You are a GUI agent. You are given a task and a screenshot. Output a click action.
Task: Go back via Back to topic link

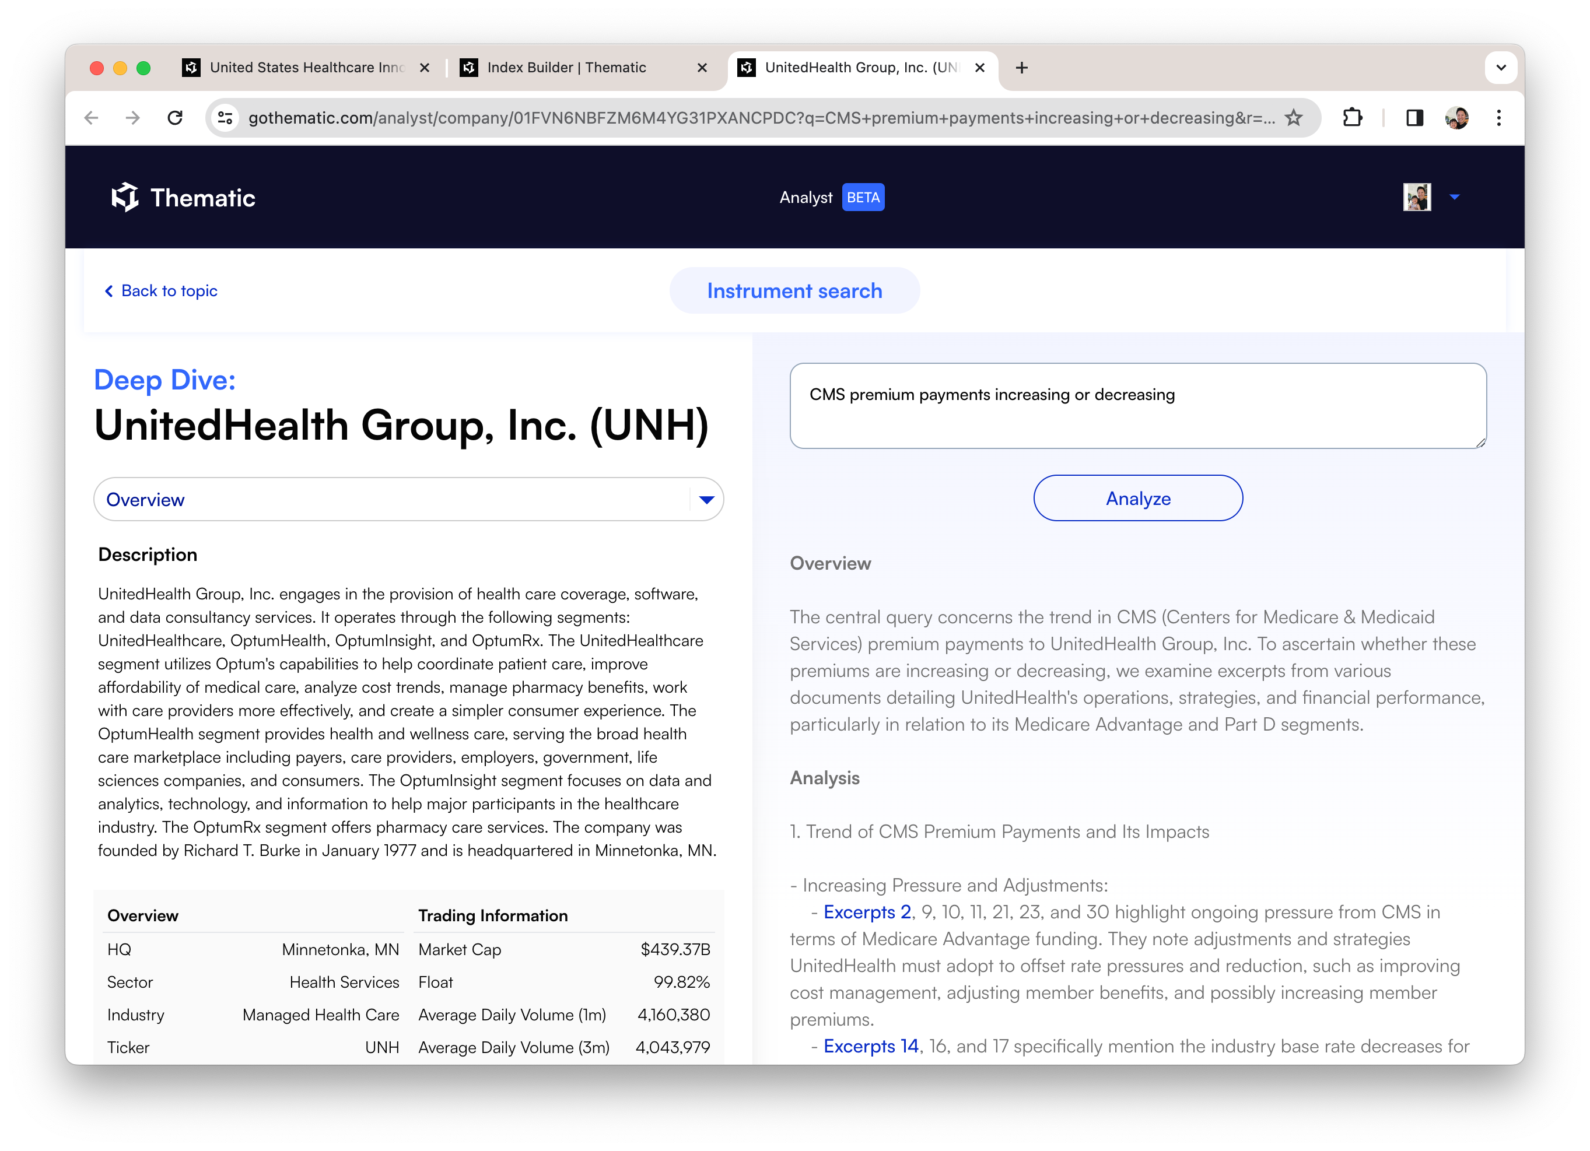(x=160, y=290)
